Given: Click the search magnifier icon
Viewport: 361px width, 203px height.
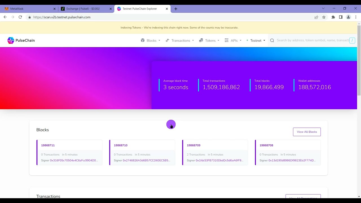Looking at the screenshot, I should pos(272,40).
